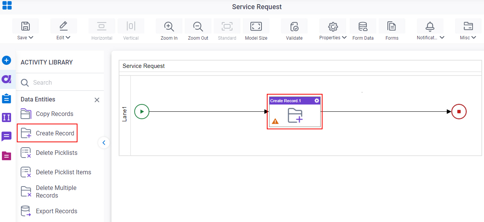Click the Zoom In magnifier icon
The image size is (484, 222).
tap(169, 26)
